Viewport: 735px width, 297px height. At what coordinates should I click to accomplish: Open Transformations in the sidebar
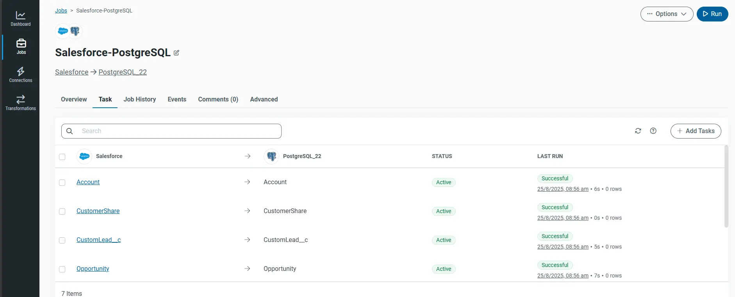(21, 103)
